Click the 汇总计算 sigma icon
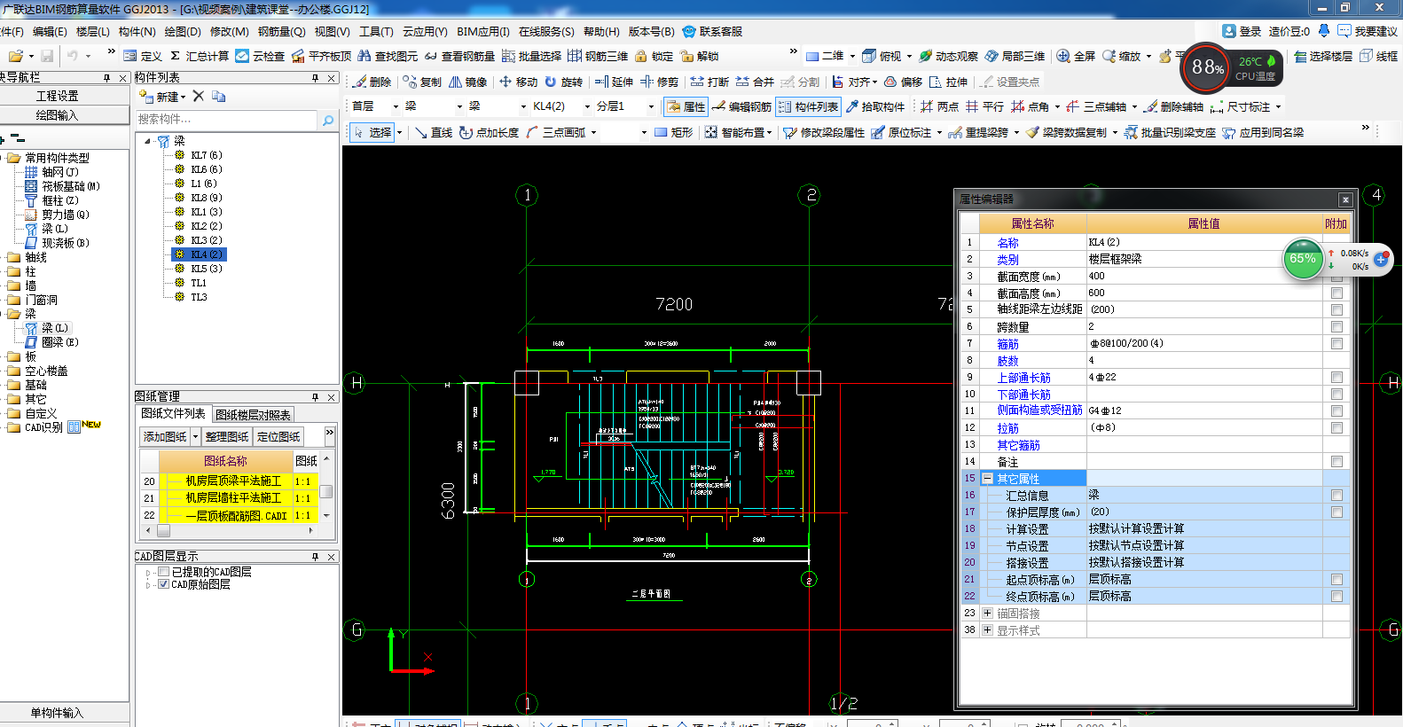Viewport: 1403px width, 727px height. (176, 56)
